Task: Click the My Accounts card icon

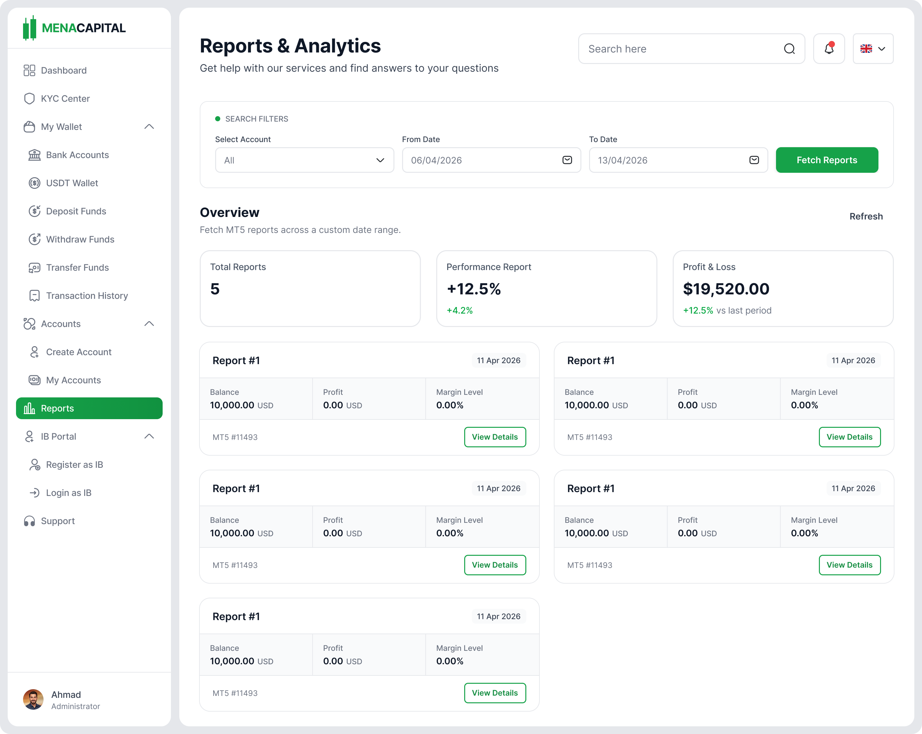Action: click(x=35, y=380)
